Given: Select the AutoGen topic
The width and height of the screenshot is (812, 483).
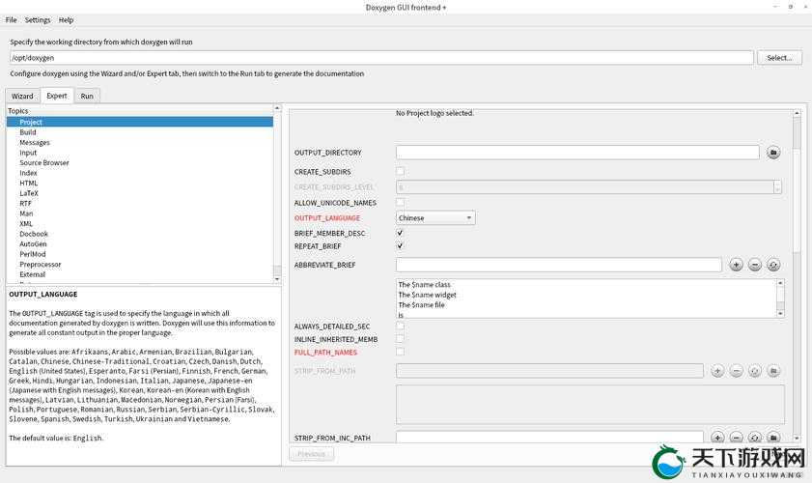Looking at the screenshot, I should pyautogui.click(x=33, y=244).
